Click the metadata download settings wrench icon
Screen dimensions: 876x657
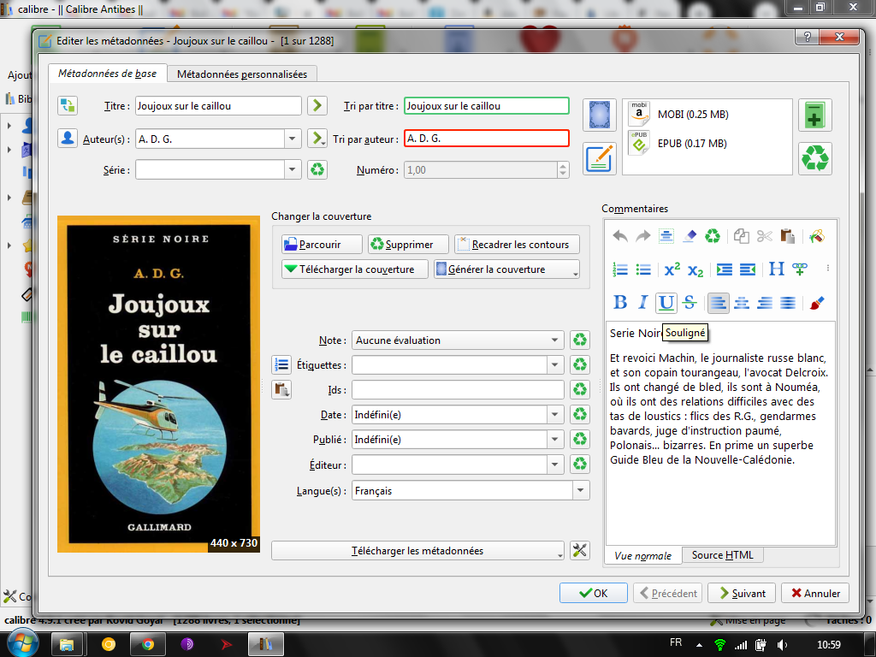click(x=580, y=551)
